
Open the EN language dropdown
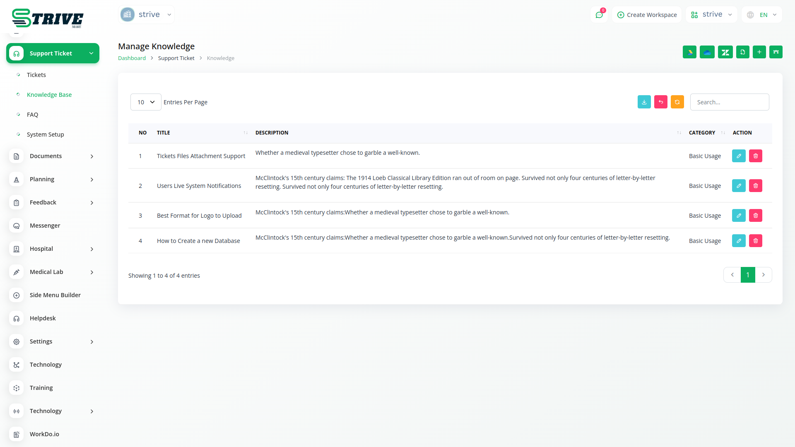pos(762,15)
